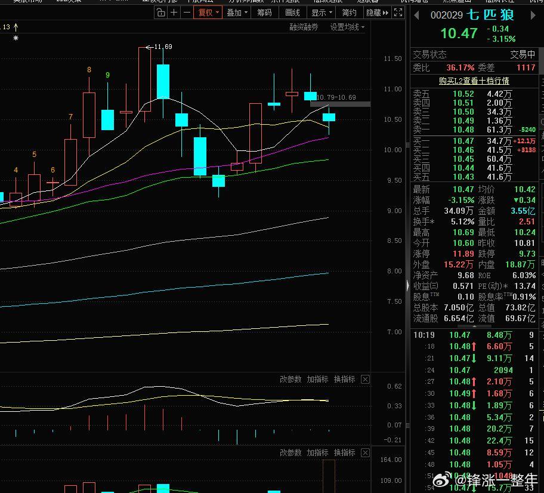Click the 金额 value 3.55亿

[x=523, y=211]
